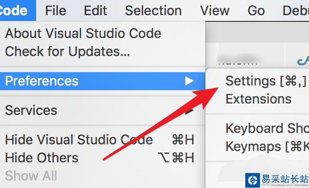Click the blue file-type icon in tab bar

click(303, 61)
